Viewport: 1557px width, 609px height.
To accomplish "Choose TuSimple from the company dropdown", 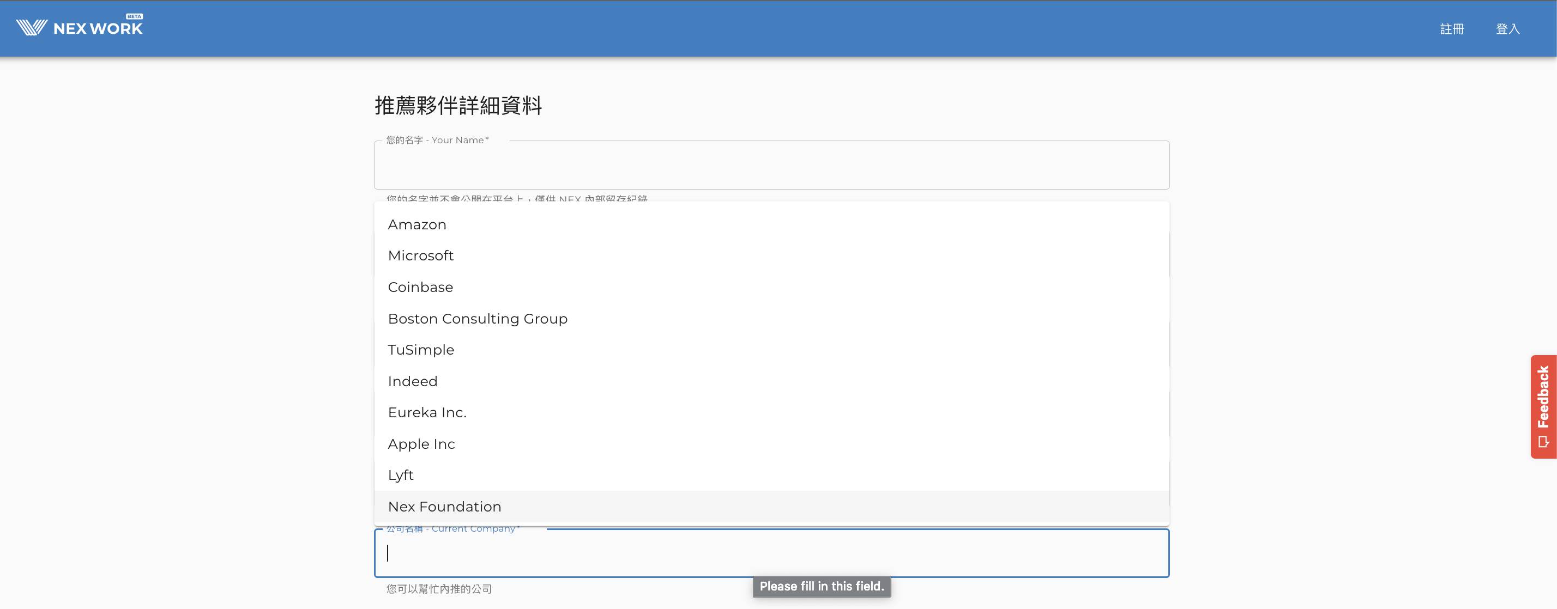I will coord(421,350).
